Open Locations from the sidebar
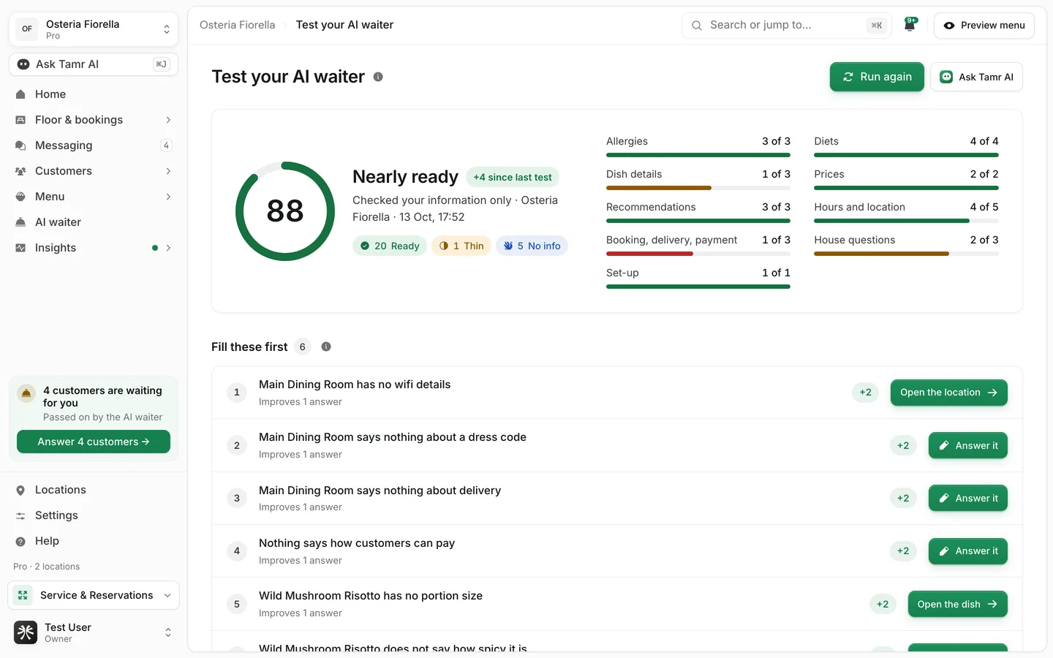 click(94, 490)
